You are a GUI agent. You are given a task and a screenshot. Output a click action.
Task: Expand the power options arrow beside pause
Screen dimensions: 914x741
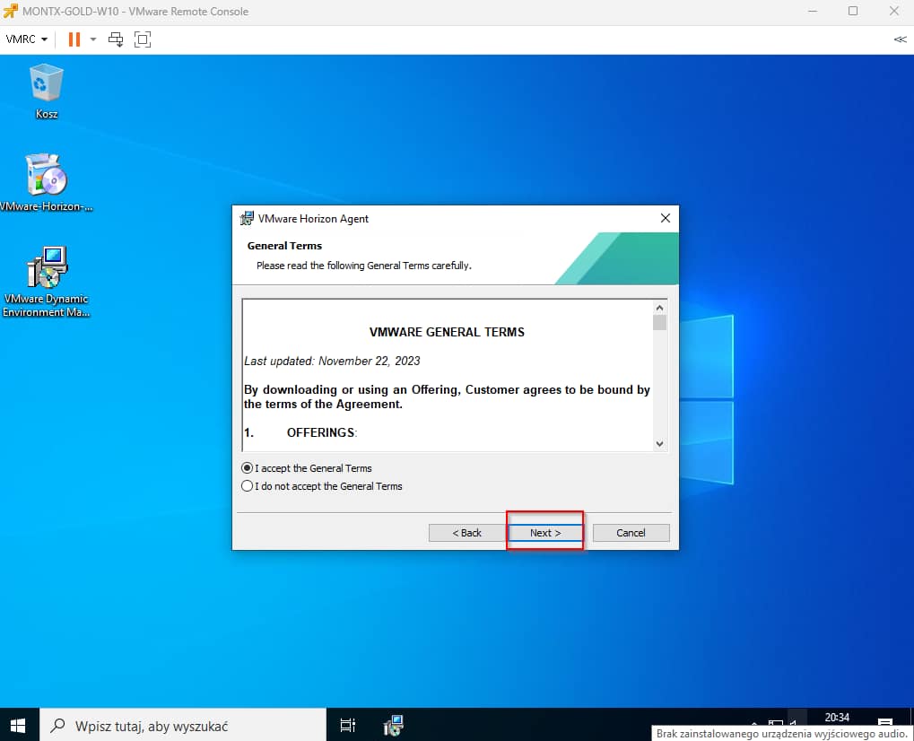click(93, 39)
